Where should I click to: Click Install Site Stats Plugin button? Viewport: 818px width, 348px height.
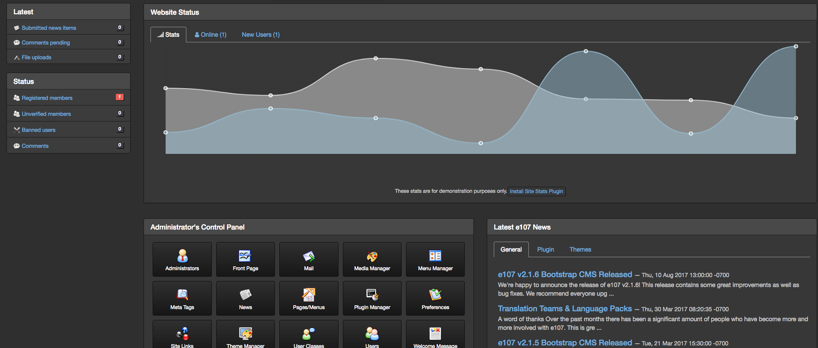[536, 192]
